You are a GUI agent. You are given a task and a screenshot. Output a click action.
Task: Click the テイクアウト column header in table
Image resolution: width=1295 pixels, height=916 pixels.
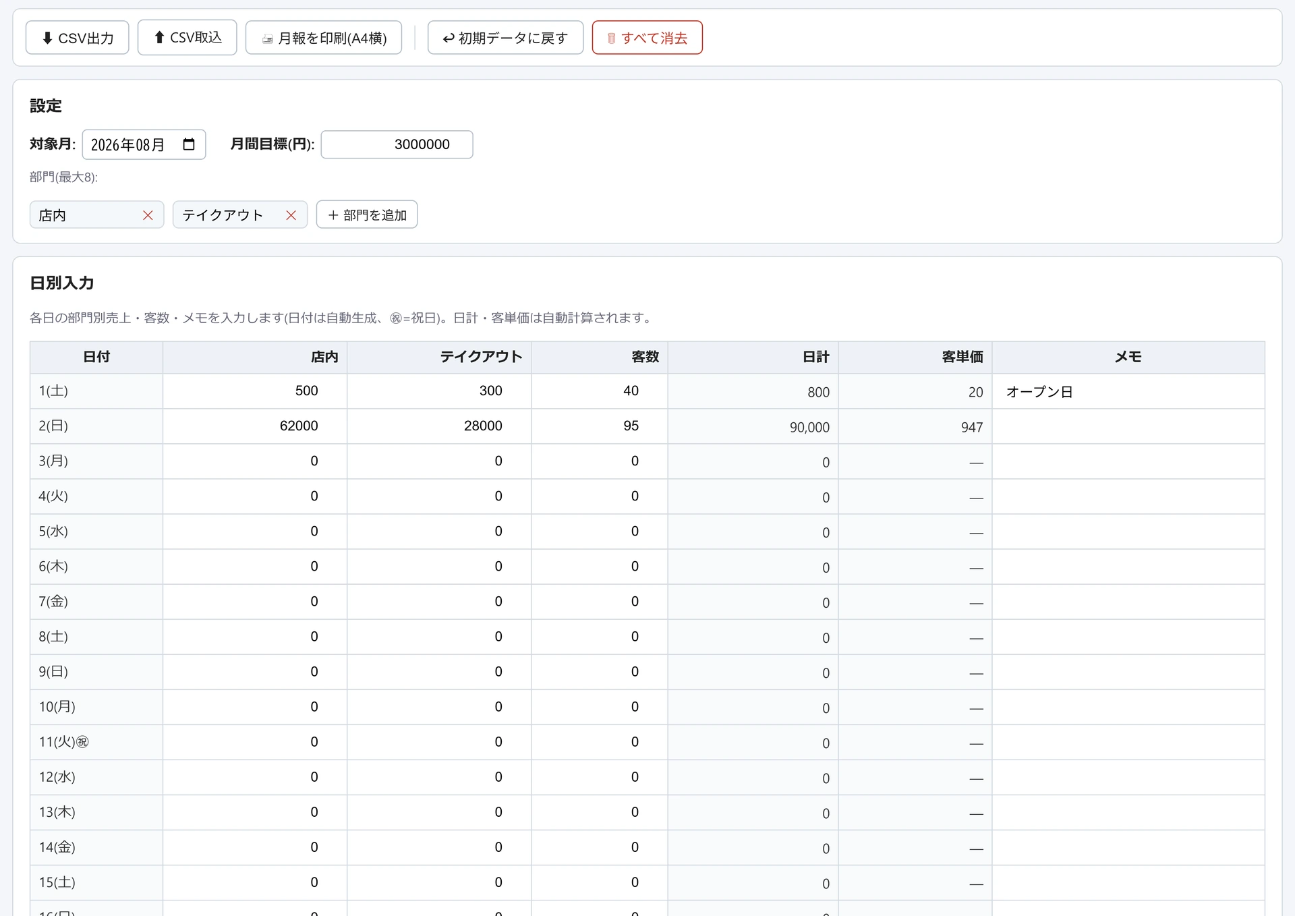pyautogui.click(x=439, y=357)
